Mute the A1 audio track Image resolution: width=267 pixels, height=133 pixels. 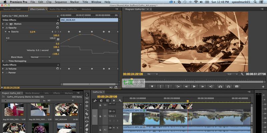tap(113, 128)
